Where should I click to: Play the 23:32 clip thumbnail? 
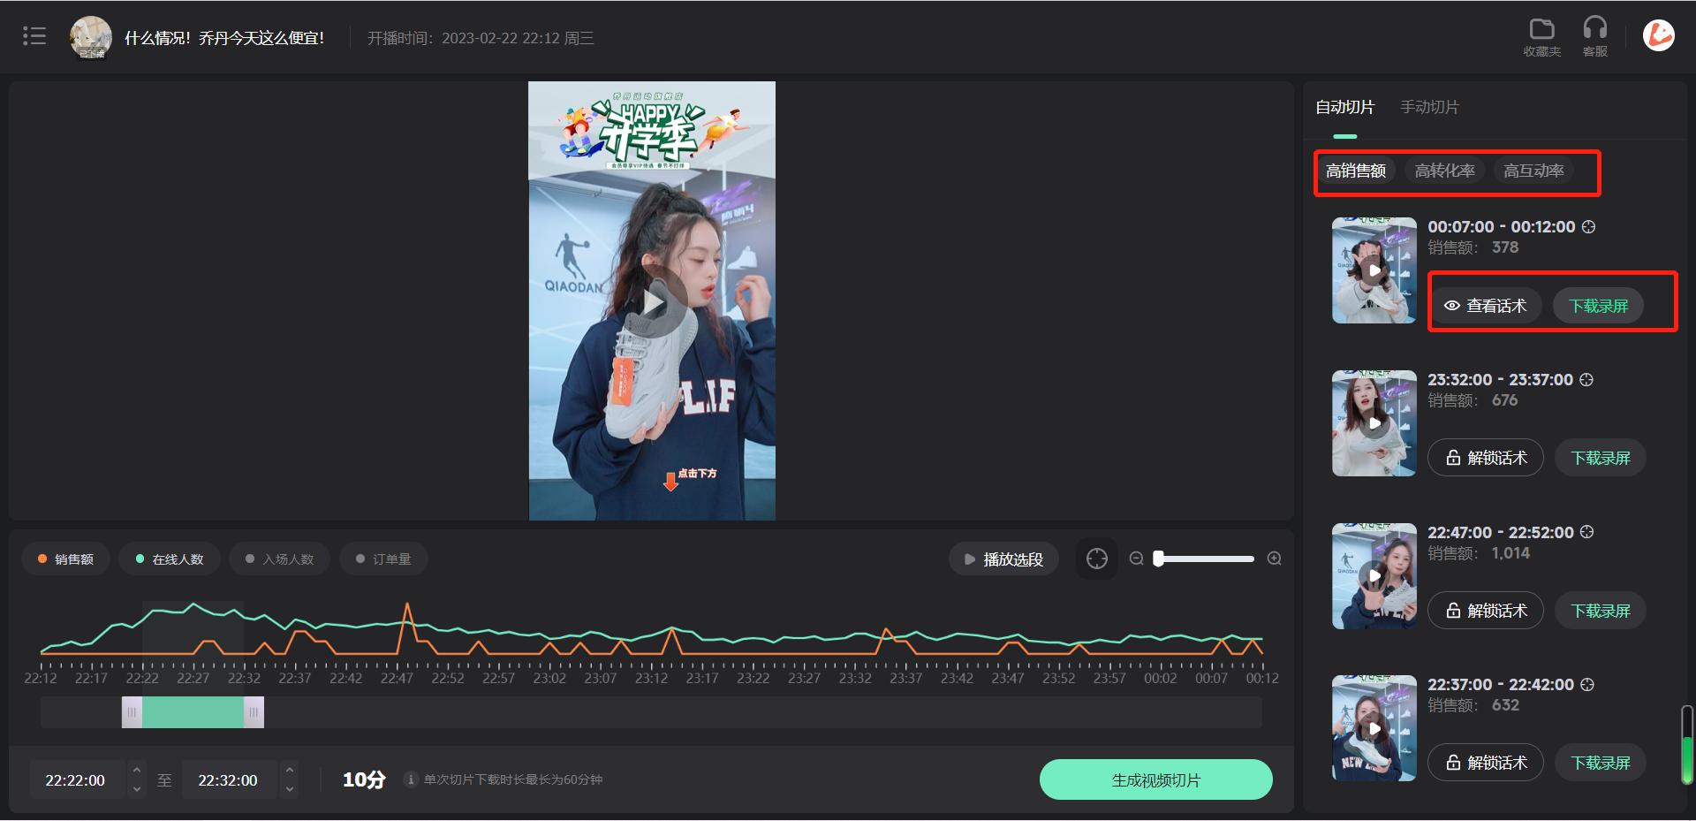pos(1374,422)
